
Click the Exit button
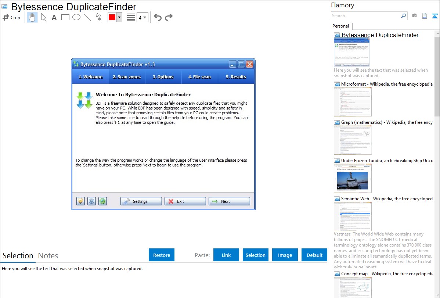tap(185, 201)
